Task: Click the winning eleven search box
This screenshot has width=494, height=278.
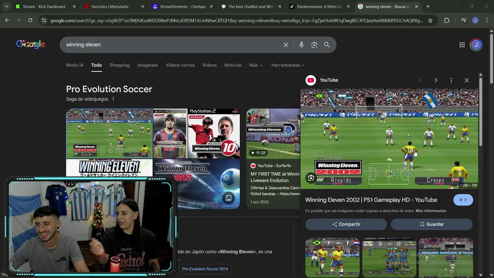Action: [x=172, y=45]
